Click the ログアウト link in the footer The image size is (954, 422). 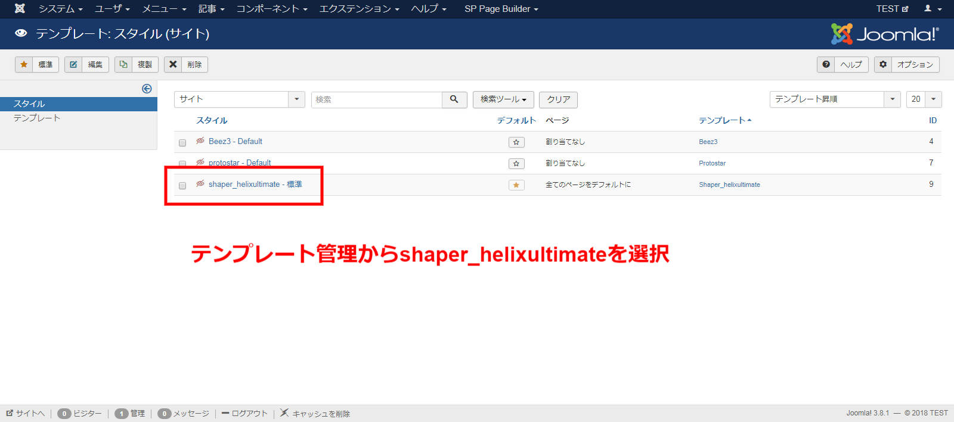coord(244,413)
